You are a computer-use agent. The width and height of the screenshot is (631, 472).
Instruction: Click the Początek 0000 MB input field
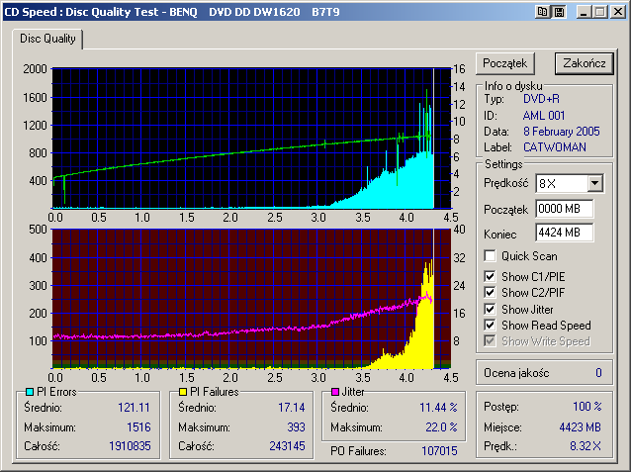564,209
